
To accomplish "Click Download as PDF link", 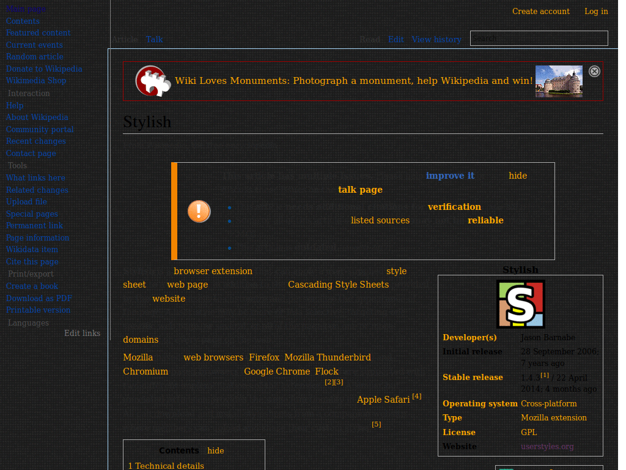I will point(39,299).
